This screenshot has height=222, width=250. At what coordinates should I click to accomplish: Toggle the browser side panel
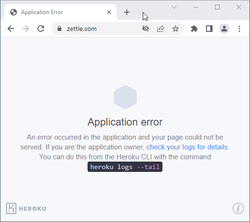[x=209, y=29]
